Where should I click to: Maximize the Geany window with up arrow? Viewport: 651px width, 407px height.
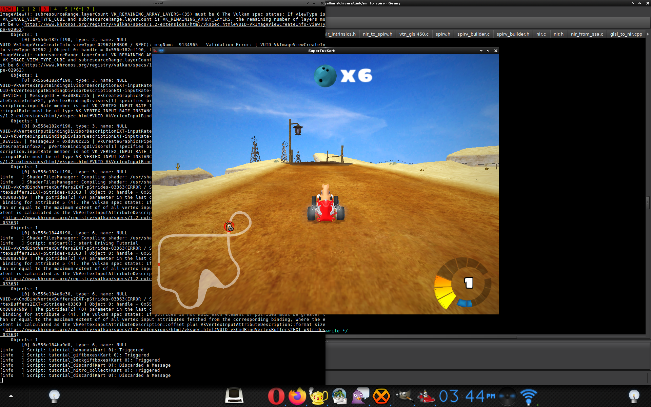click(639, 3)
